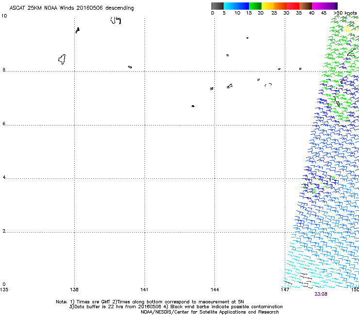
Task: Click the '>50 knots' legend label
Action: 345,13
